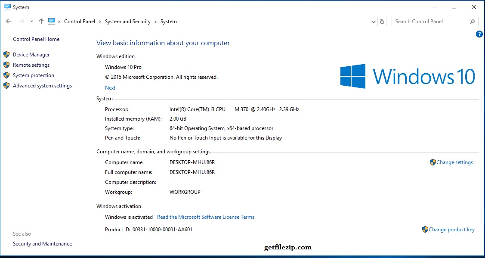Open Device Manager
The width and height of the screenshot is (485, 258).
(31, 55)
